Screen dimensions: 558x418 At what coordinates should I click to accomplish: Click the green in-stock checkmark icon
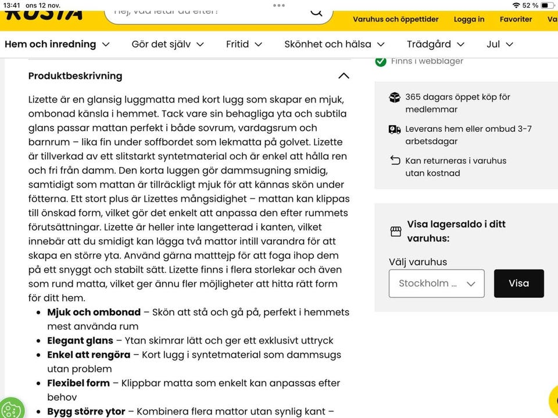pyautogui.click(x=381, y=61)
